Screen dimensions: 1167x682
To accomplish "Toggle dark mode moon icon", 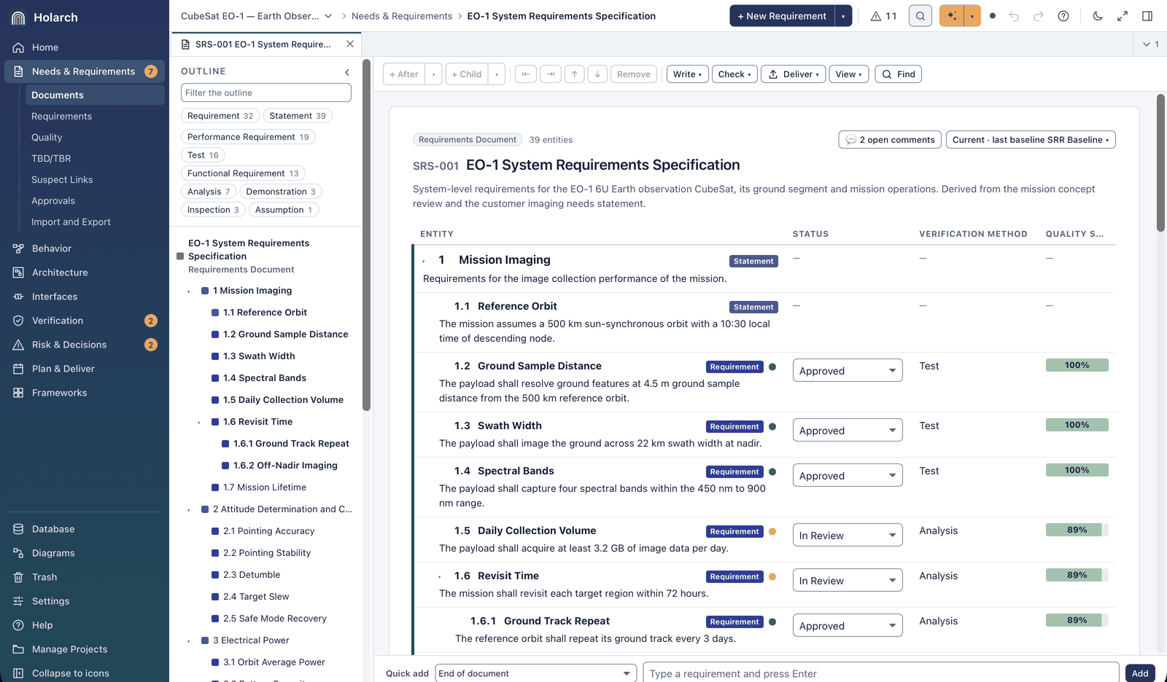I will click(x=1098, y=16).
